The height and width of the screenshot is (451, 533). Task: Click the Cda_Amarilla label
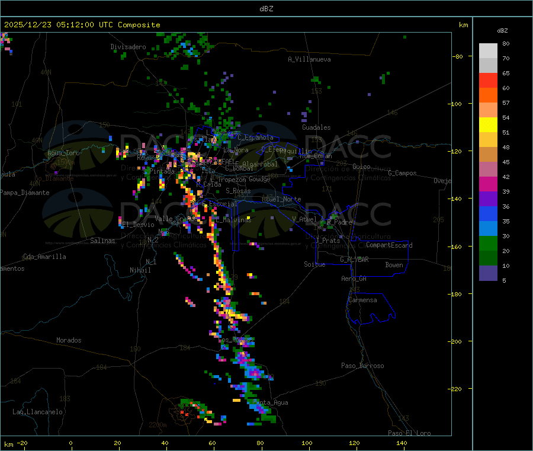44,257
